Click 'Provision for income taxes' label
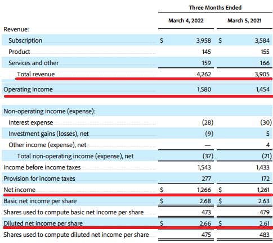 (x=39, y=178)
